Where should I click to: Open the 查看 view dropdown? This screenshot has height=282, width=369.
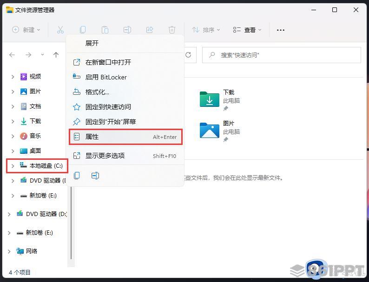[x=247, y=30]
